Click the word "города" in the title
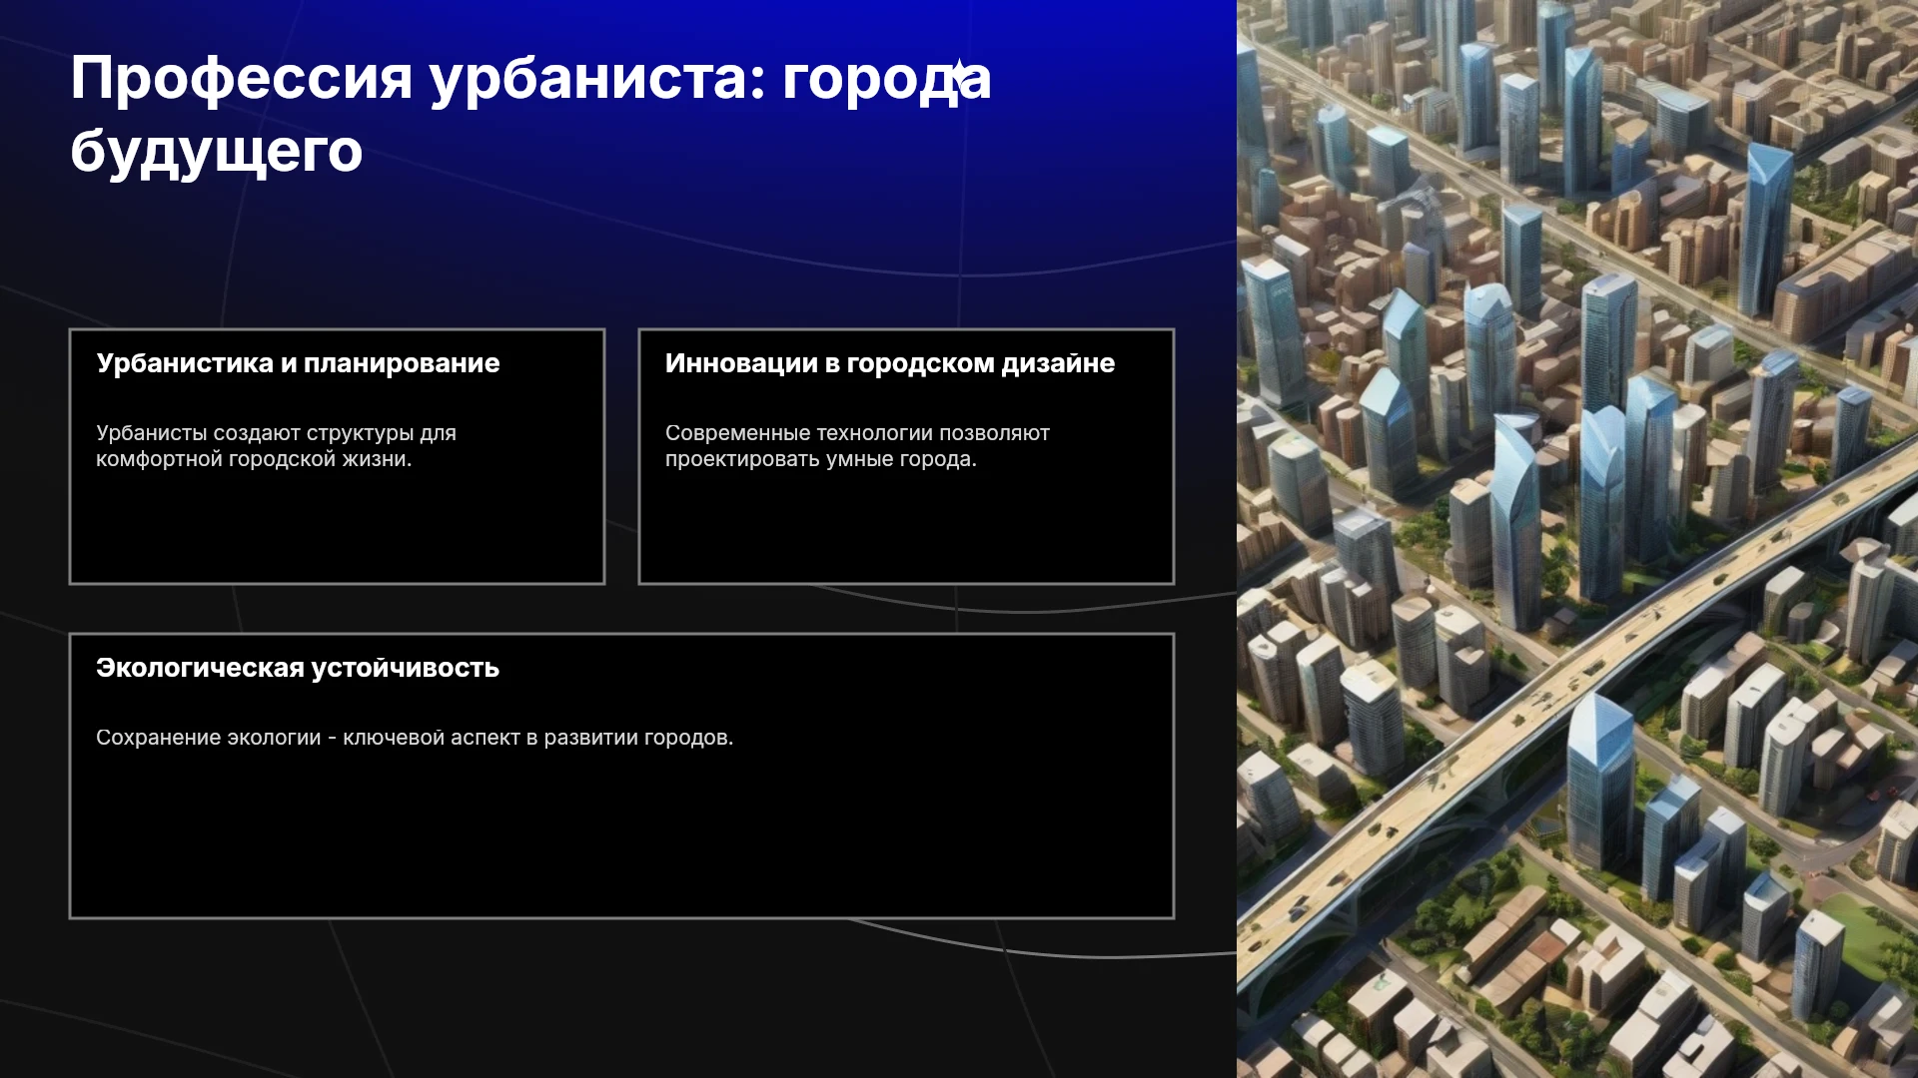This screenshot has width=1918, height=1078. point(887,79)
